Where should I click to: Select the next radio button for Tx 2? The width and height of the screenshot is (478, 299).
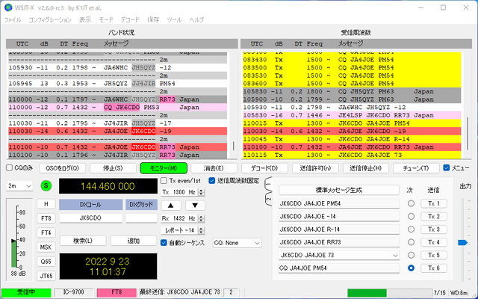pos(411,216)
